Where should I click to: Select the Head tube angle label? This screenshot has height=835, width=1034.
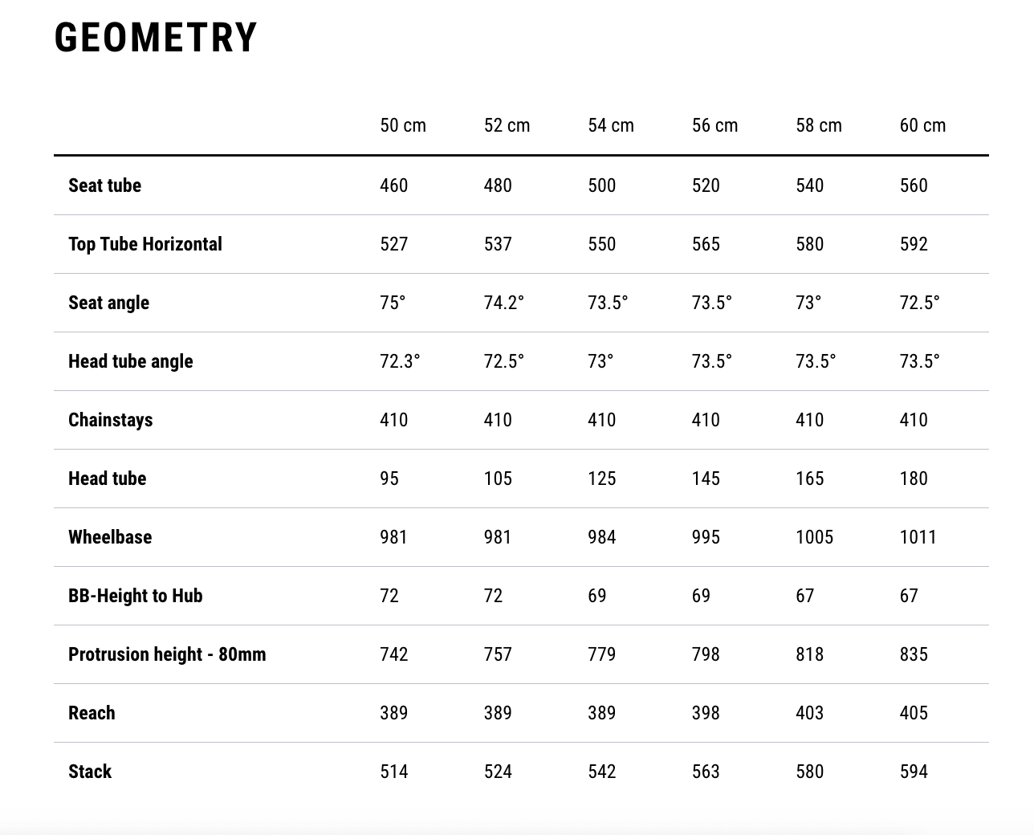[131, 361]
